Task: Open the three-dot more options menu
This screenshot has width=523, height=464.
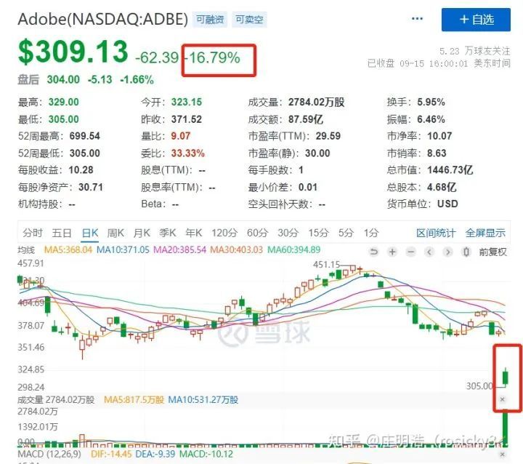Action: pos(417,19)
